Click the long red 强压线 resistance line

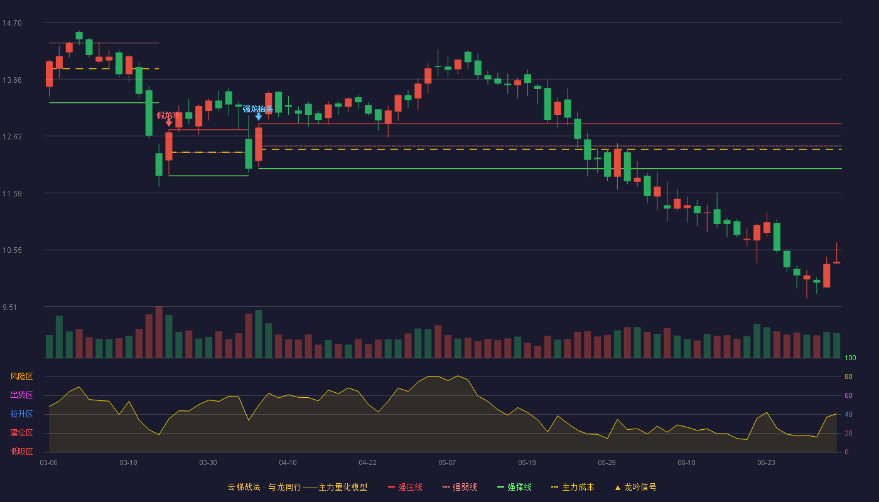click(550, 124)
